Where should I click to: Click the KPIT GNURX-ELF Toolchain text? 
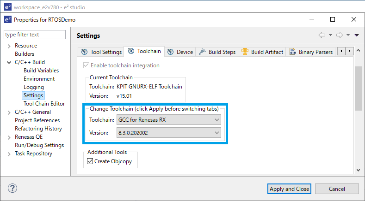pos(149,87)
